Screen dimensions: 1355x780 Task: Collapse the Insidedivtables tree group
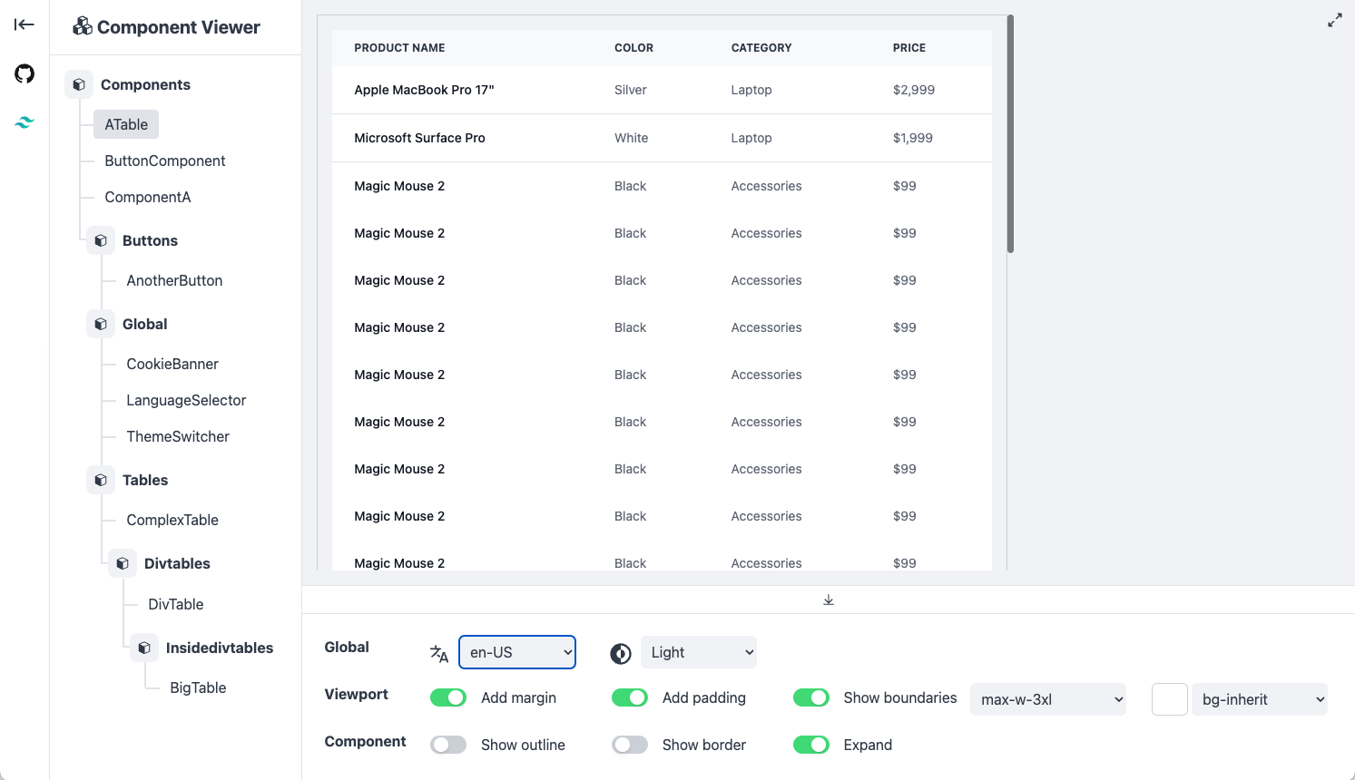[220, 648]
